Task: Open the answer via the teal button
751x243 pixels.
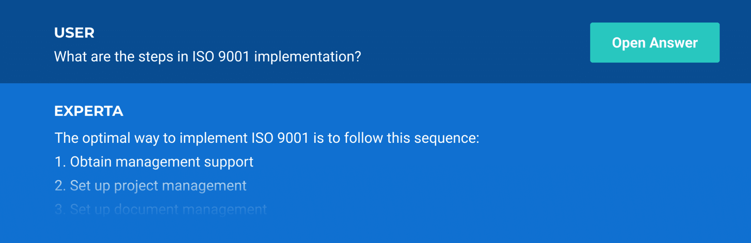Action: [654, 42]
